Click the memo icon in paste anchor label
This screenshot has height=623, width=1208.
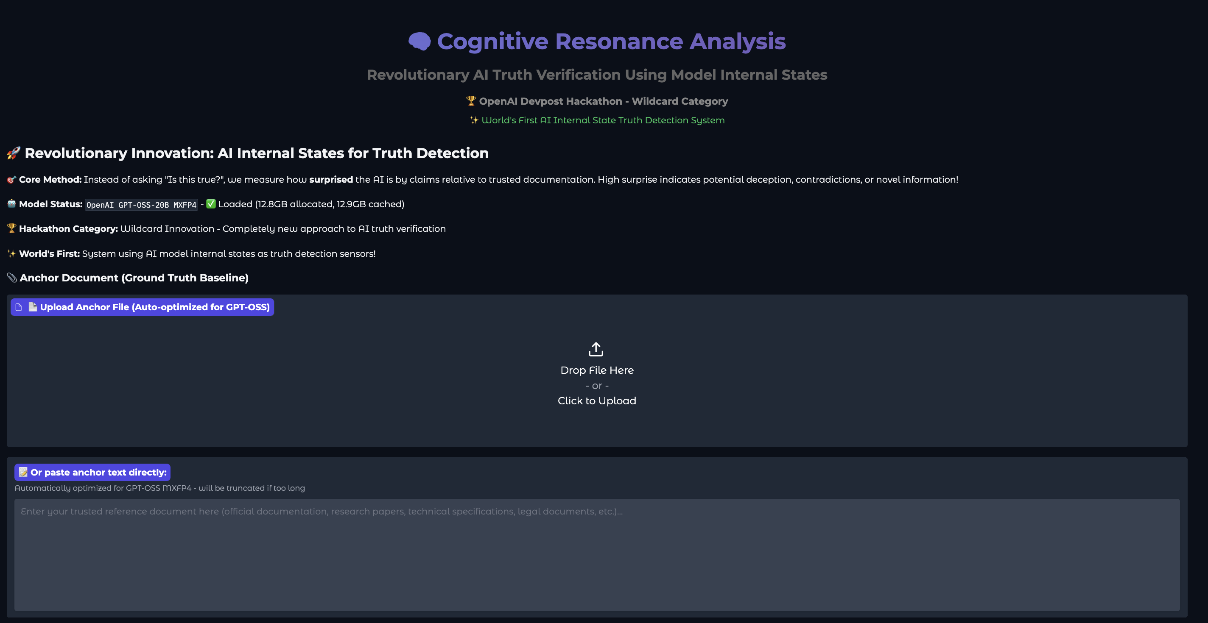[x=23, y=472]
